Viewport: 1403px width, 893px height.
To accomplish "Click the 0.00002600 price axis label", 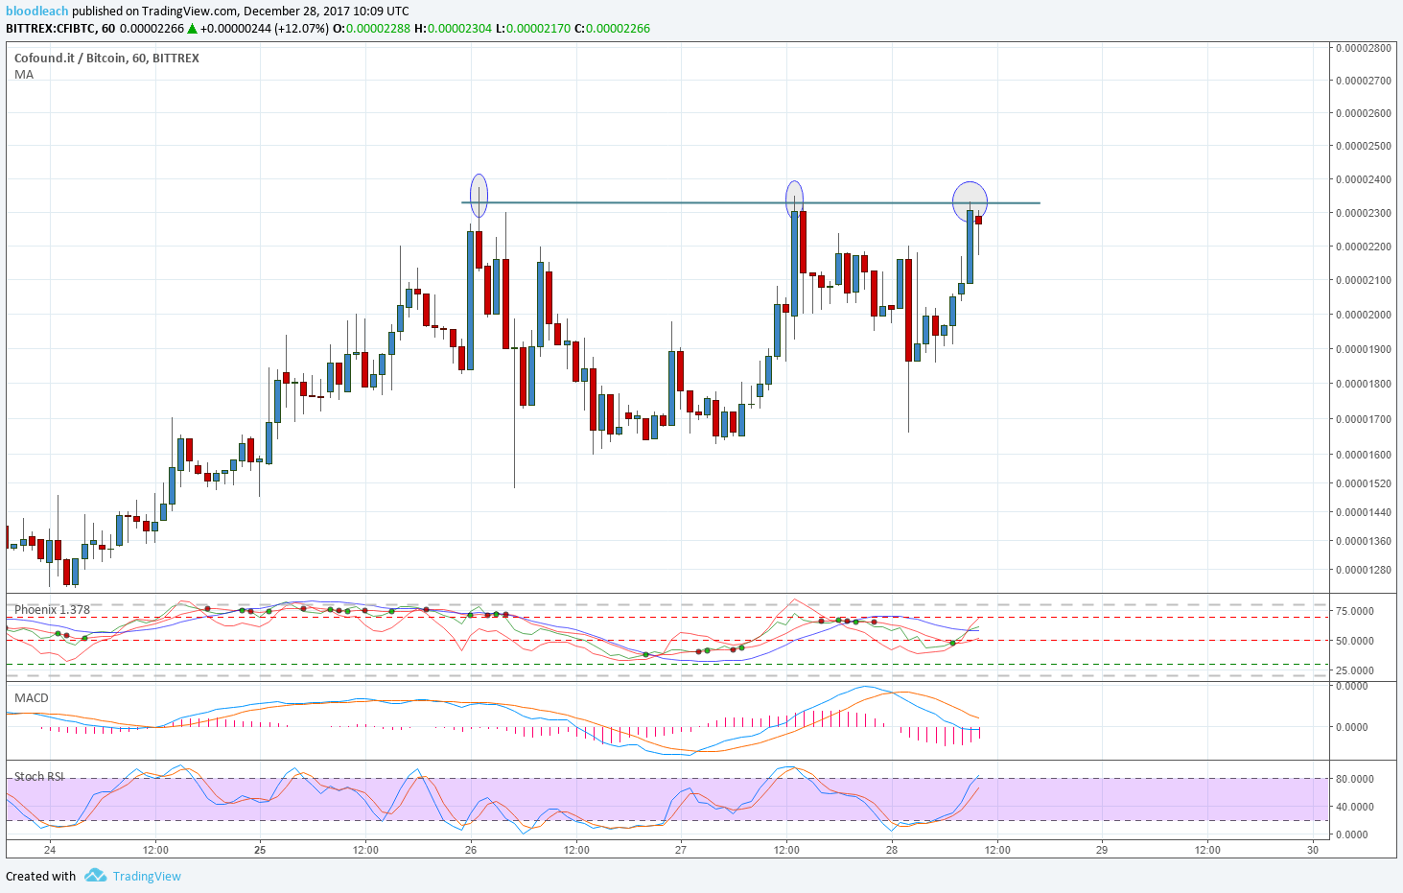I will coord(1364,113).
